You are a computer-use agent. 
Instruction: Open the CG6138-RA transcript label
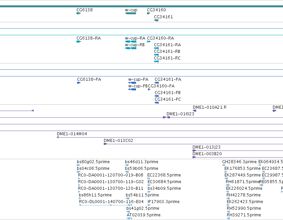point(88,38)
